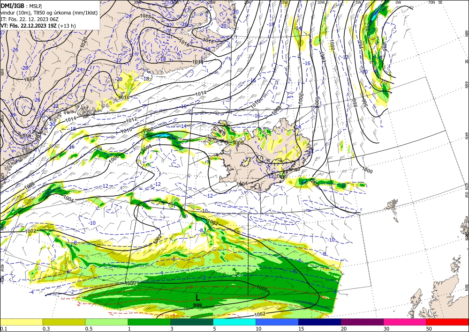Click the '0.1' legend tick value
469x332 pixels.
tap(3, 329)
